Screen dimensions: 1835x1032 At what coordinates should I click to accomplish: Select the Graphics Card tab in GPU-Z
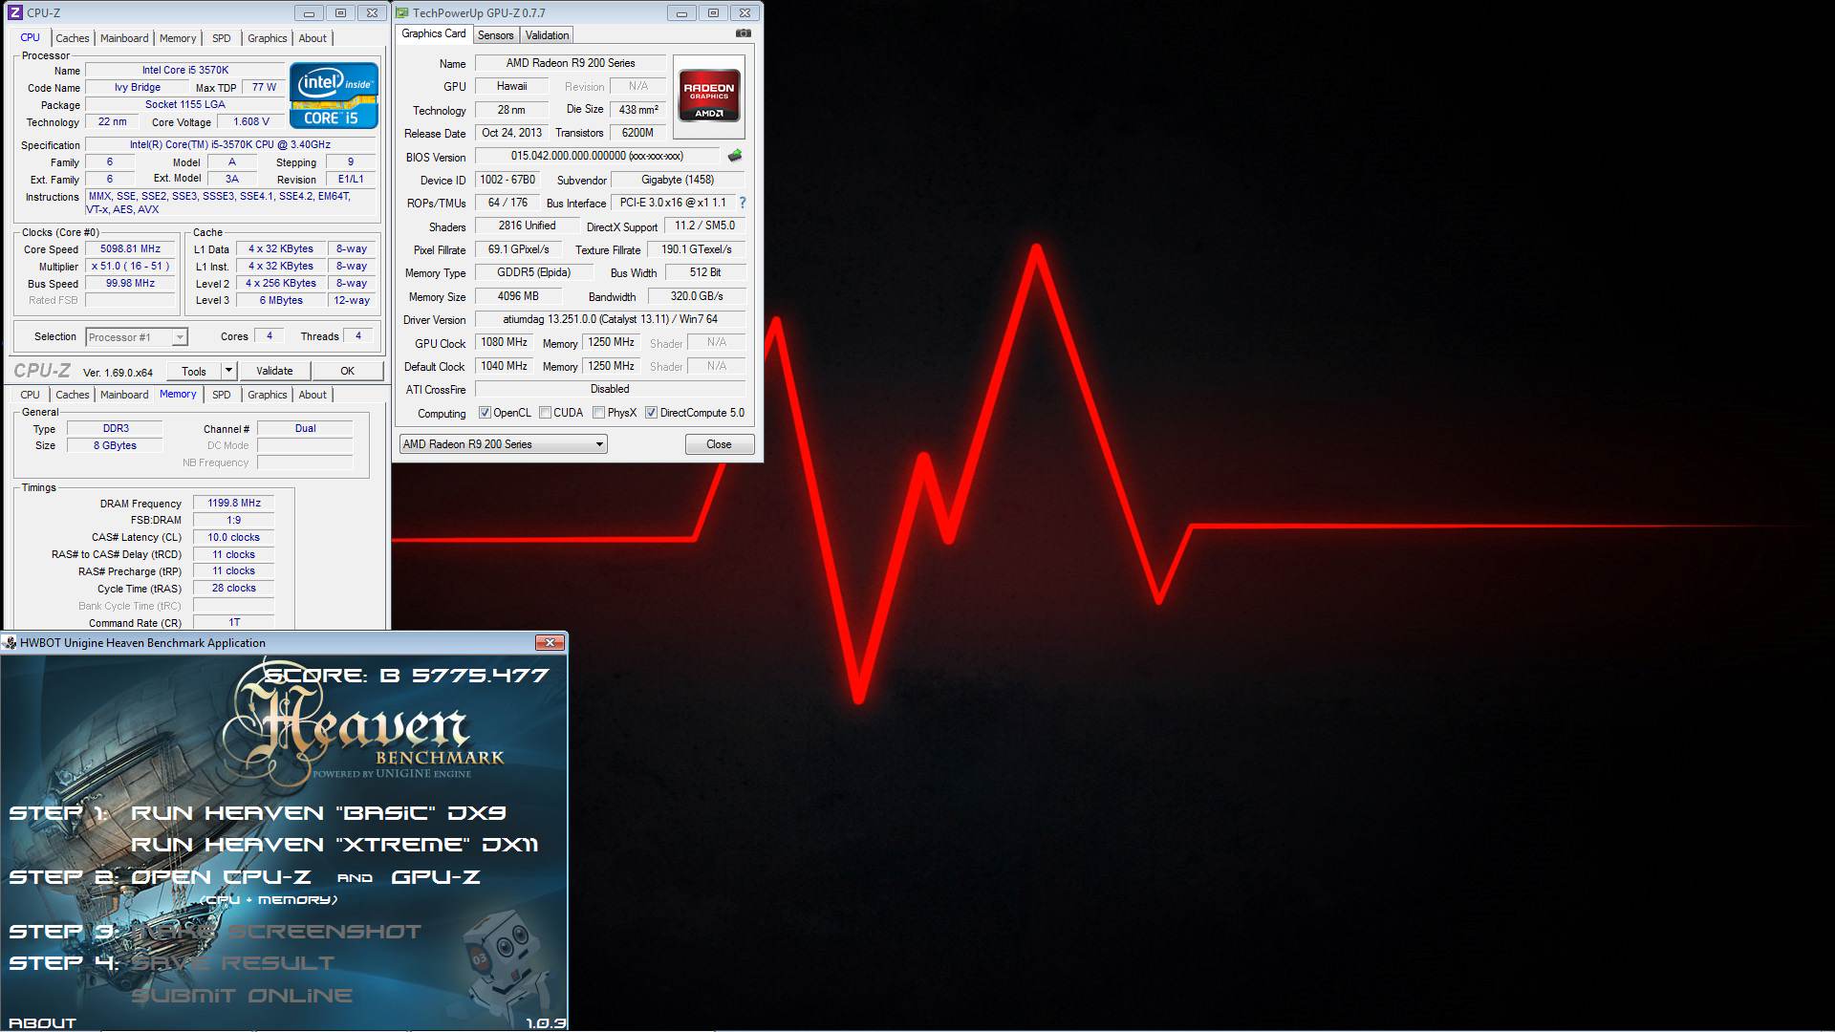434,33
